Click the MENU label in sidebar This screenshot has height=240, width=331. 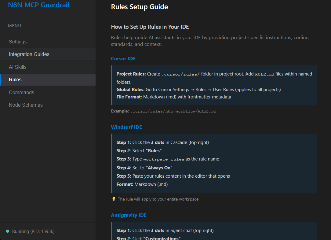click(14, 26)
